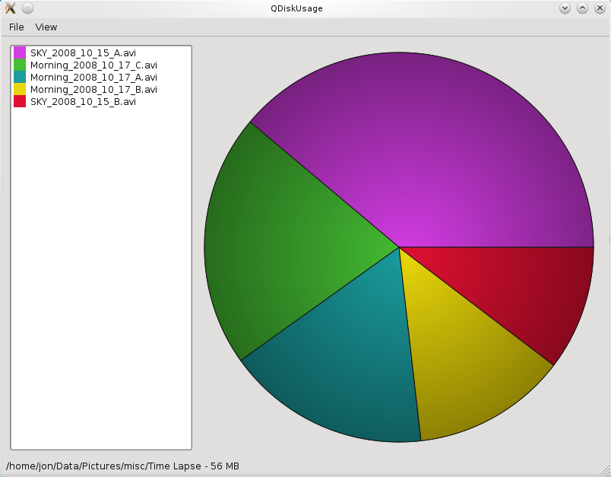Minimize the QDiskUsage window
Screen dimensions: 611x477
pyautogui.click(x=565, y=8)
